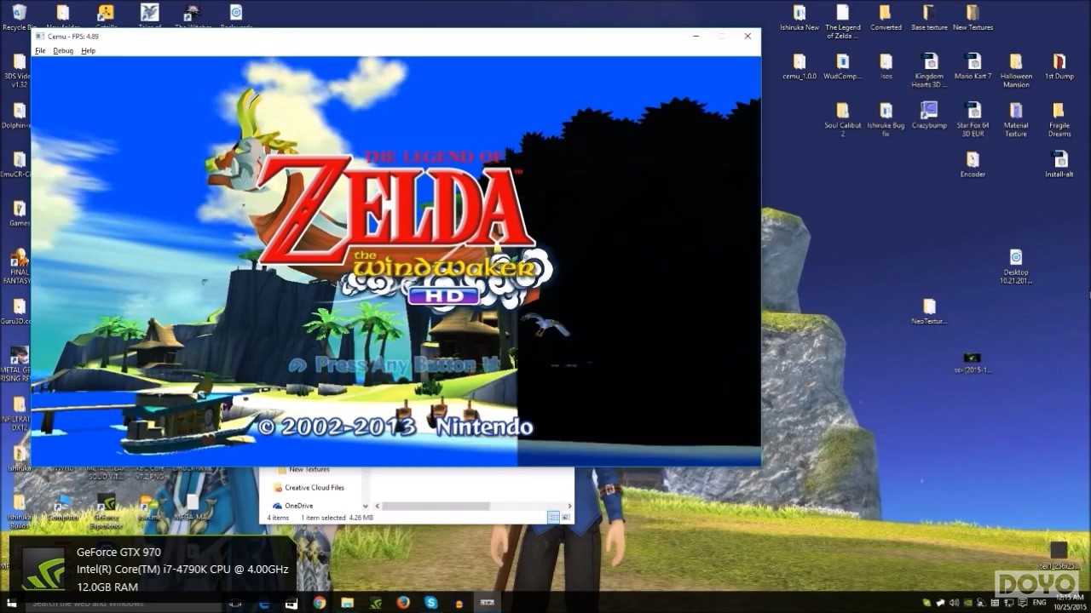Click the Firefox taskbar icon
This screenshot has height=613, width=1091.
pos(402,603)
